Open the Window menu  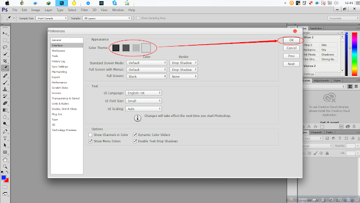tap(118, 10)
